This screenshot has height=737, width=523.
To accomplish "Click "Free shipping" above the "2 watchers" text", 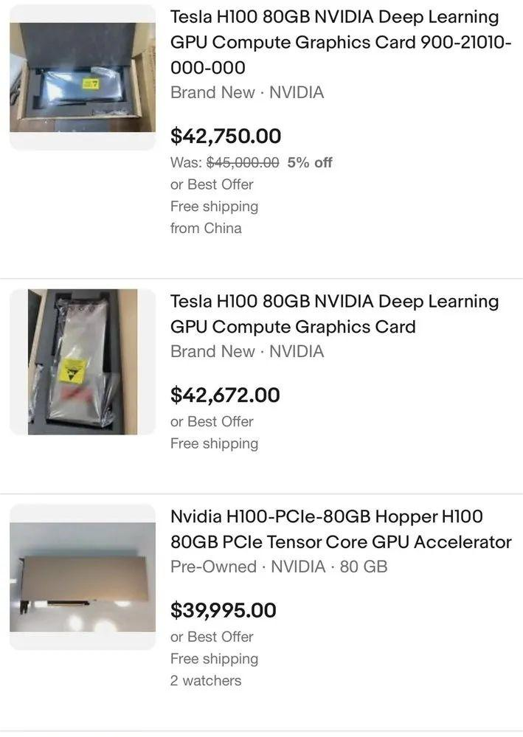I will click(x=214, y=659).
